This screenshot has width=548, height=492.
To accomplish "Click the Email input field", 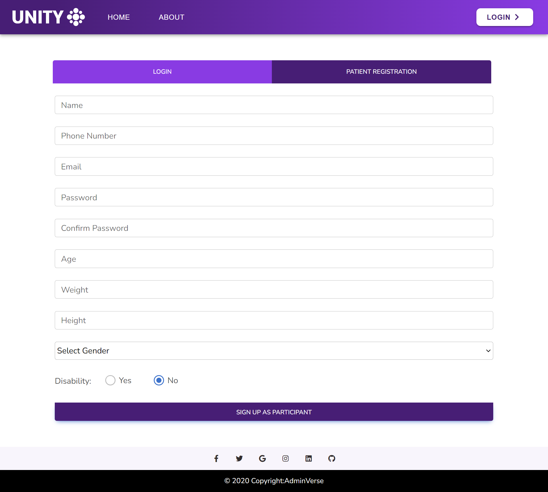I will 274,166.
